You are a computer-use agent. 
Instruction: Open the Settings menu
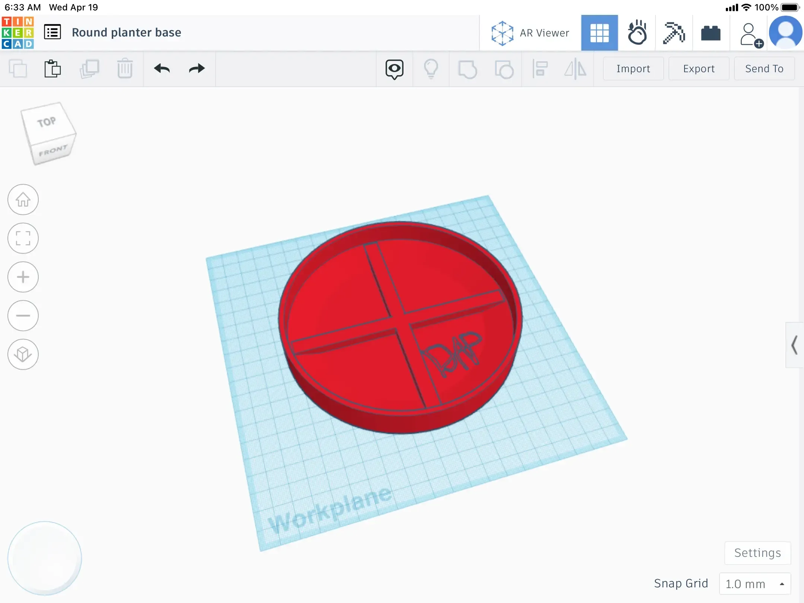tap(757, 552)
